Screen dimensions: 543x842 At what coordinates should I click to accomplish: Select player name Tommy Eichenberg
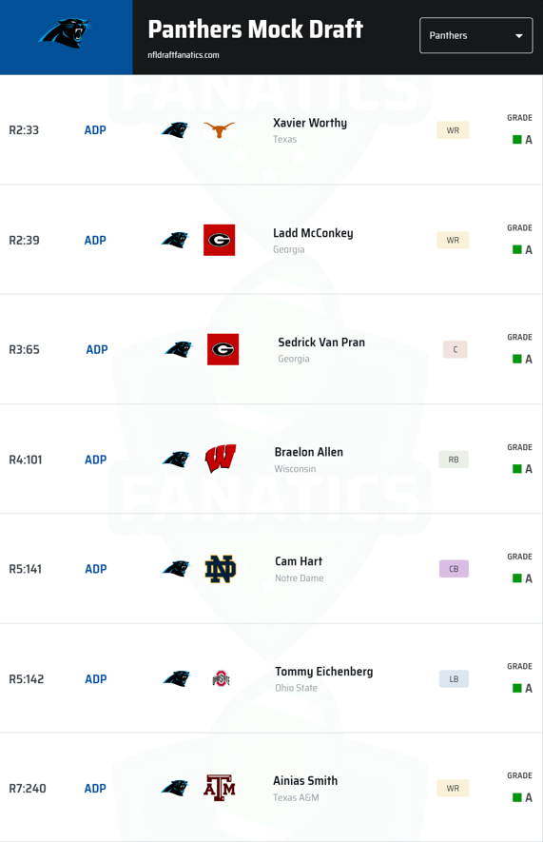tap(323, 672)
